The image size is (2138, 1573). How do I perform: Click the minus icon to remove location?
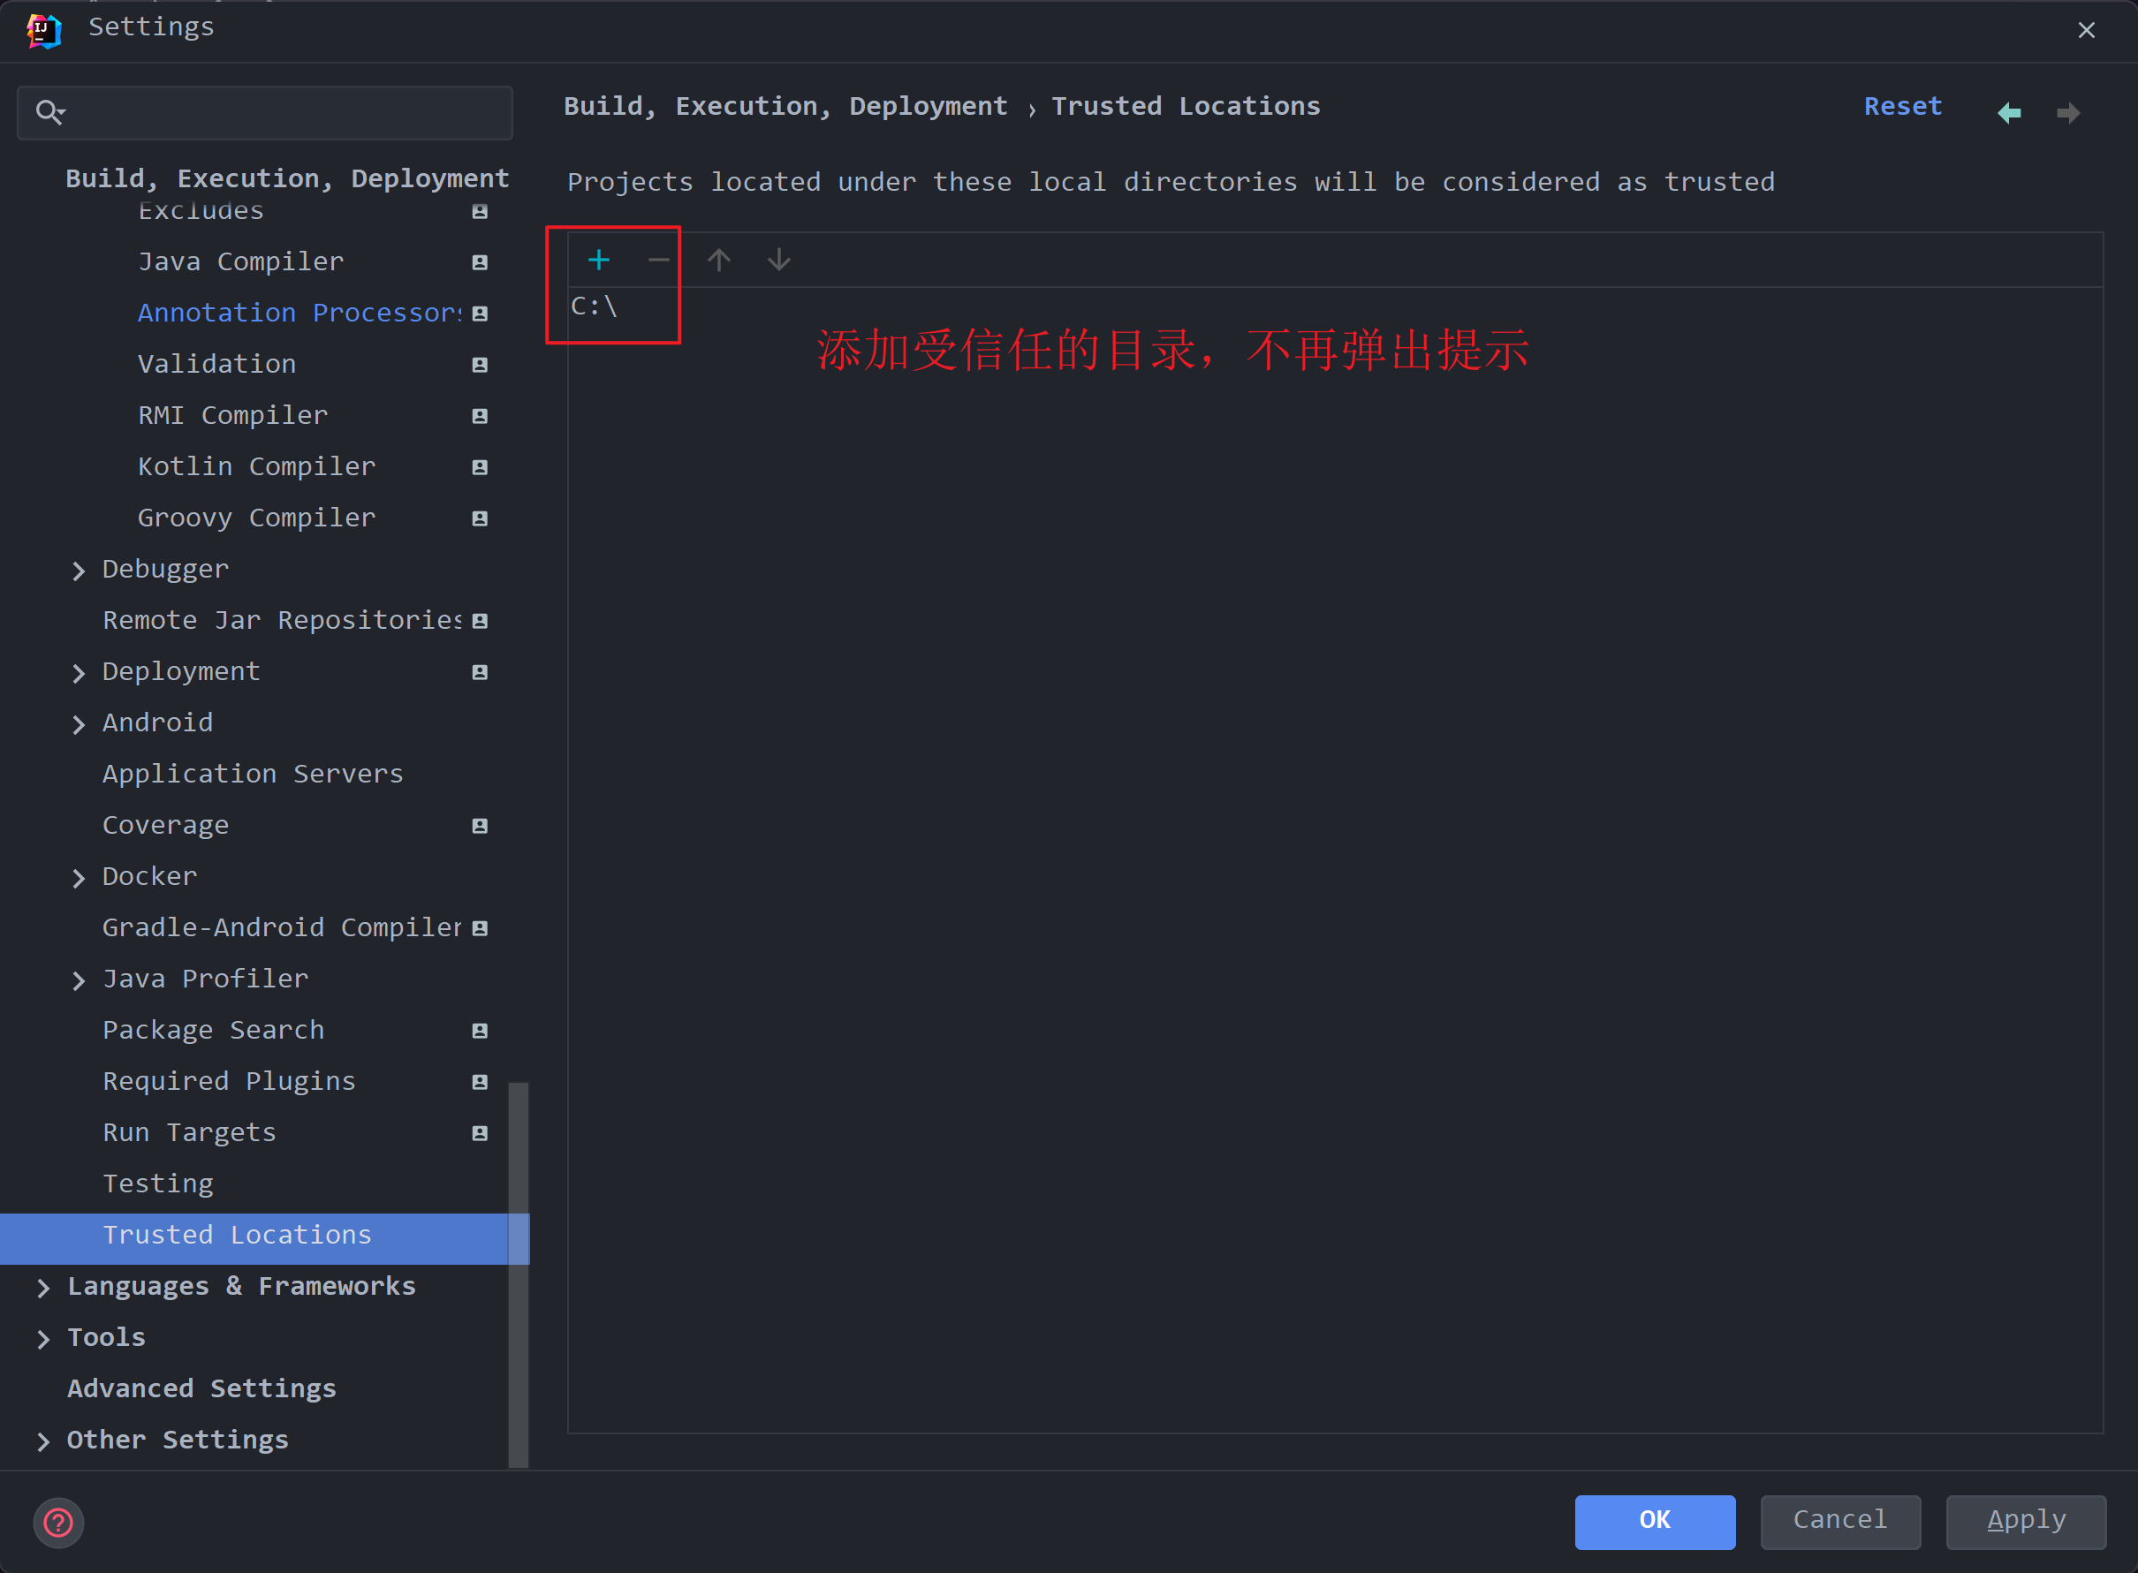click(x=658, y=260)
